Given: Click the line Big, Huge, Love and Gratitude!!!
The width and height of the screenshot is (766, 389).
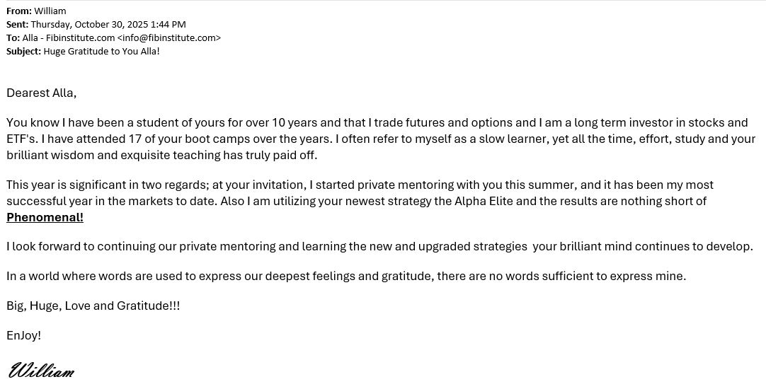Looking at the screenshot, I should [93, 306].
